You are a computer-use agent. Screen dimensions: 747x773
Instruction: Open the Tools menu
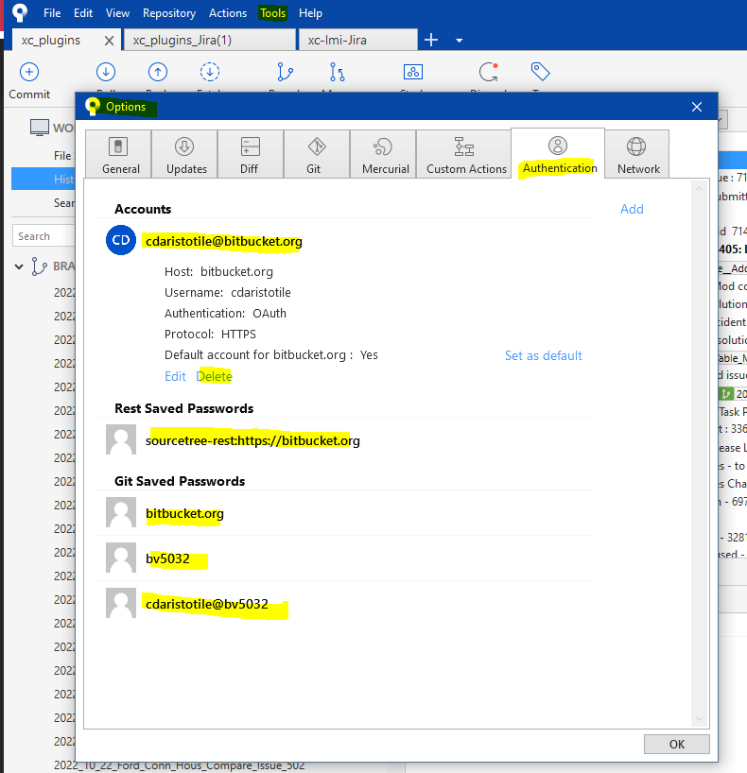point(273,13)
